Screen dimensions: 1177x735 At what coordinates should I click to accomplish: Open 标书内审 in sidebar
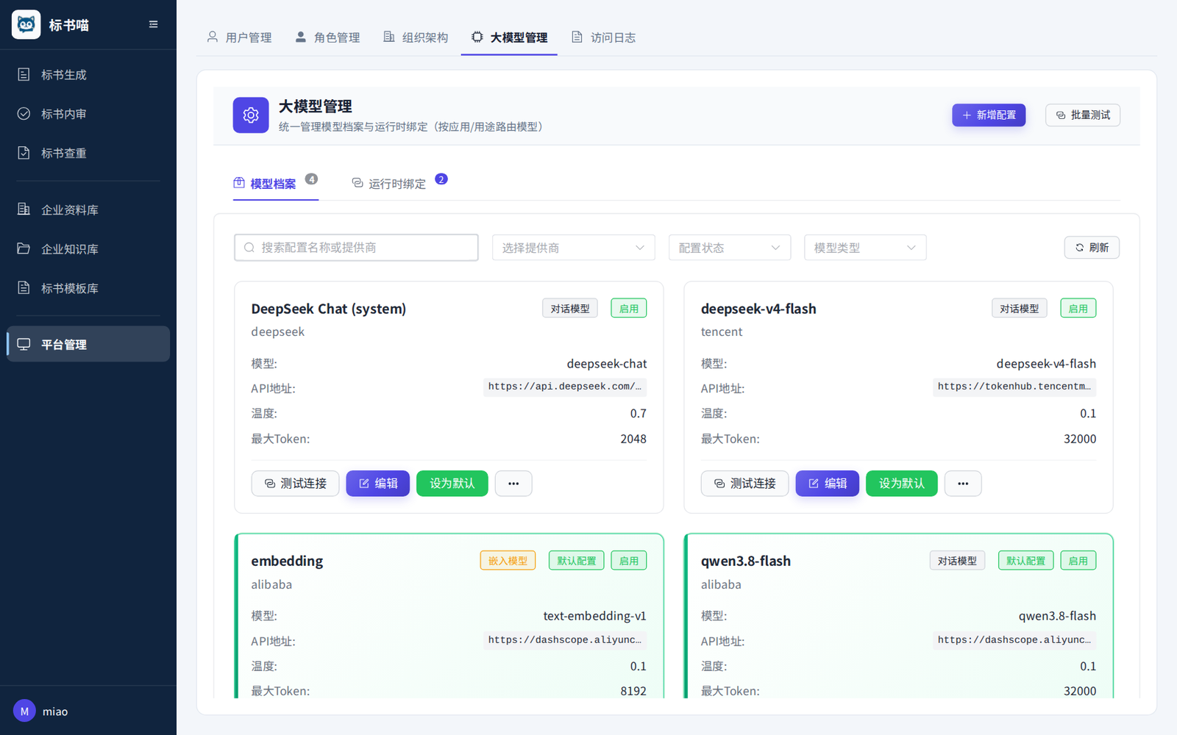point(88,114)
